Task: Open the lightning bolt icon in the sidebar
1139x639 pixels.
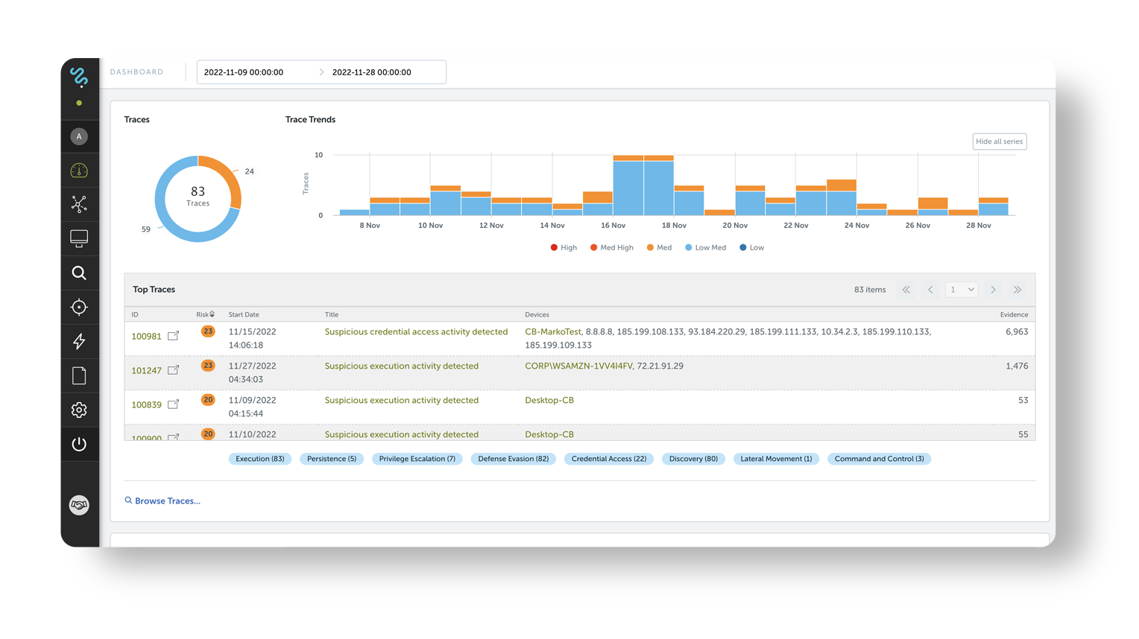Action: 79,341
